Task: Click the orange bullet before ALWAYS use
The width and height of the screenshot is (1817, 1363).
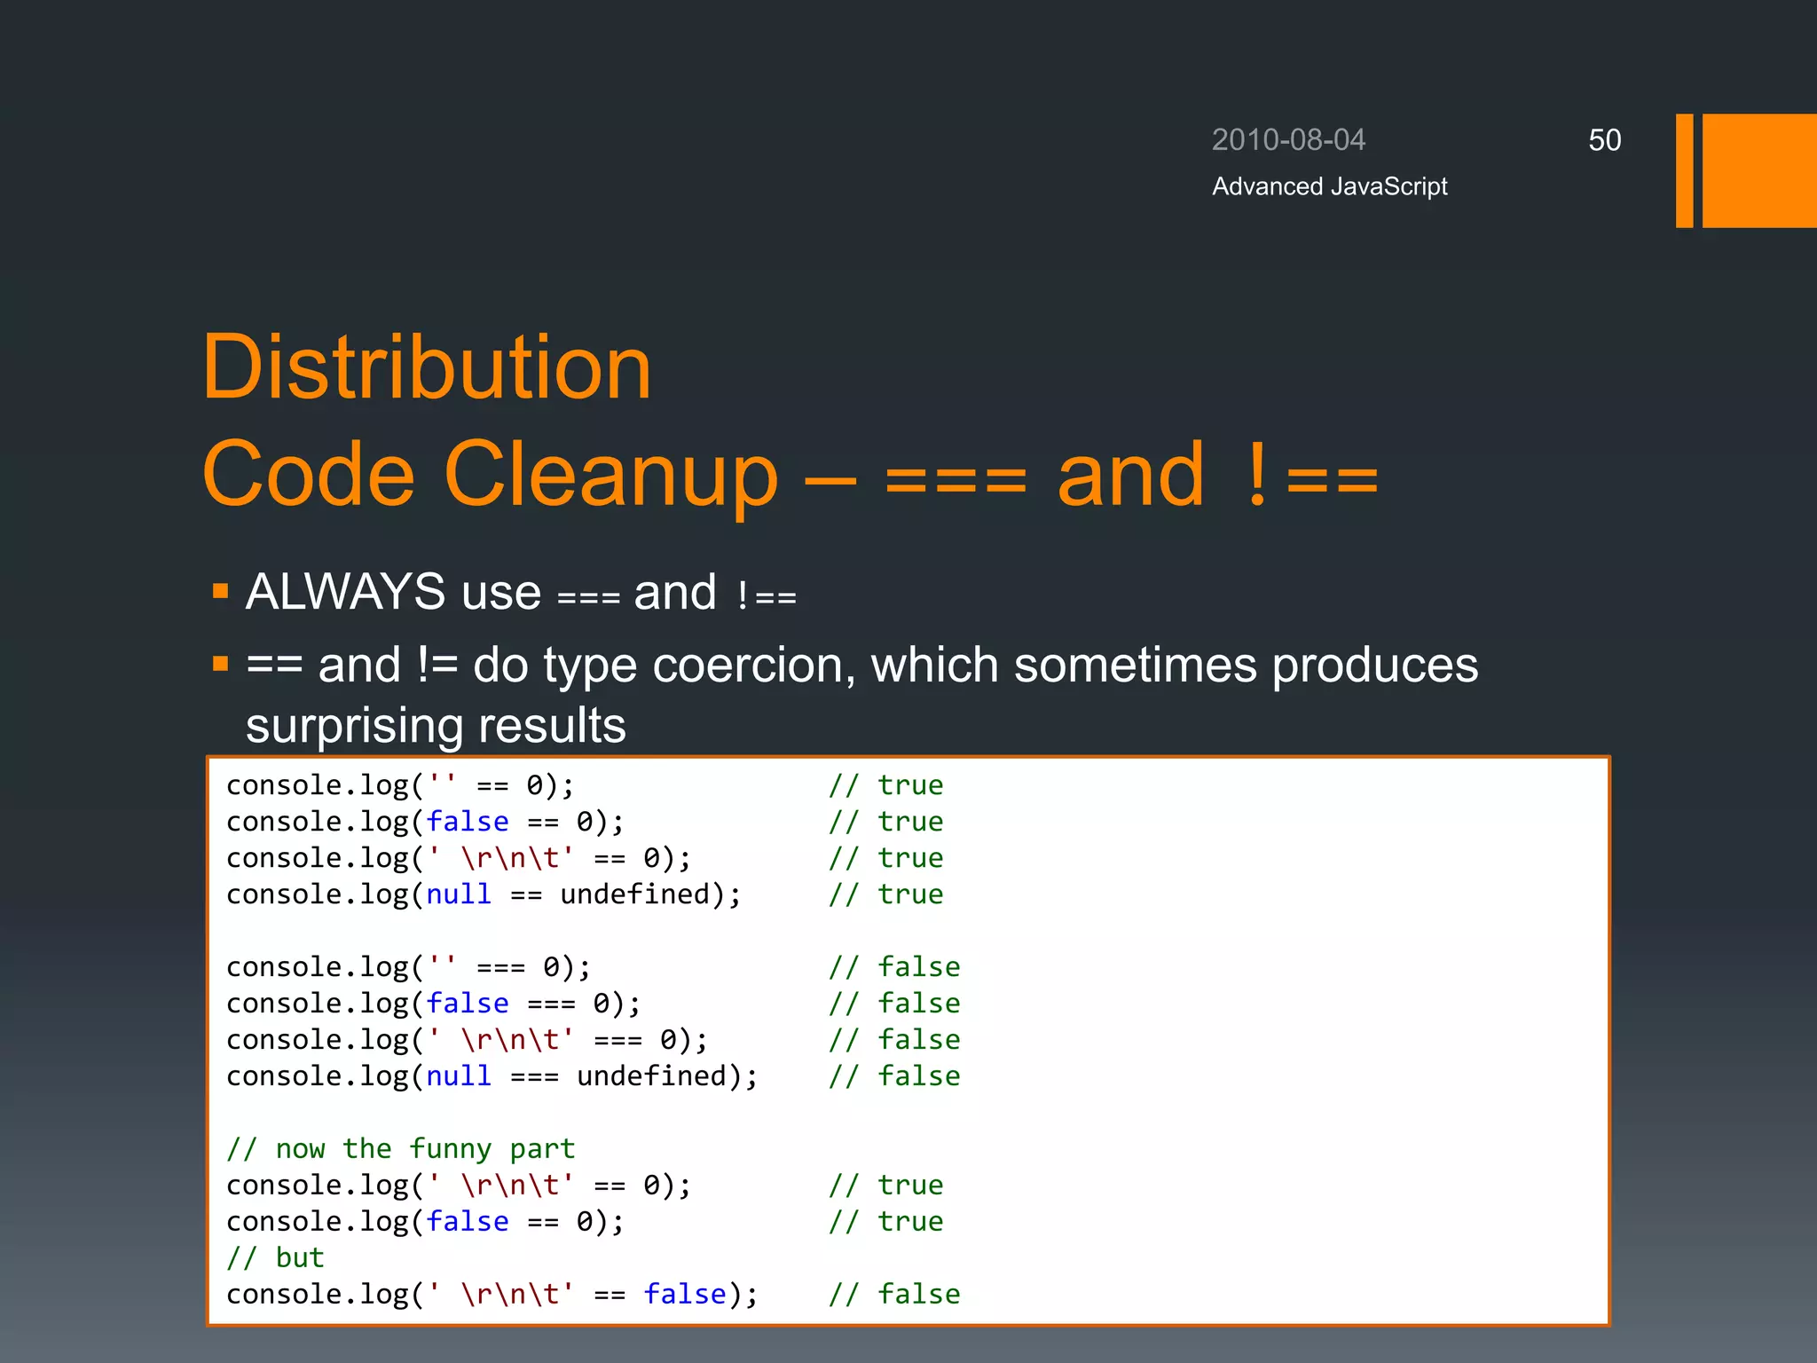Action: click(x=221, y=591)
